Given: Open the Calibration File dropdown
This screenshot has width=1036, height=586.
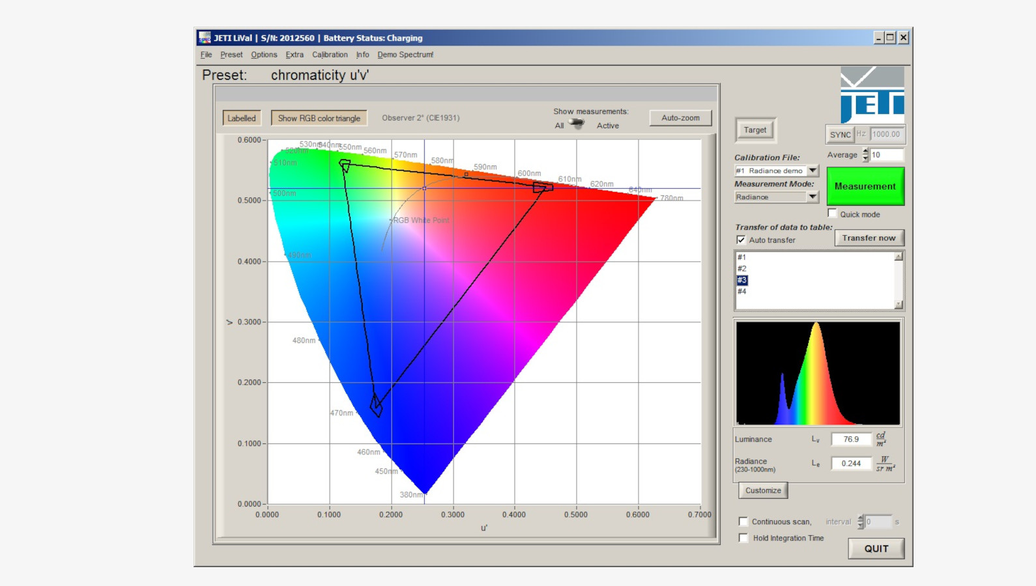Looking at the screenshot, I should 813,171.
